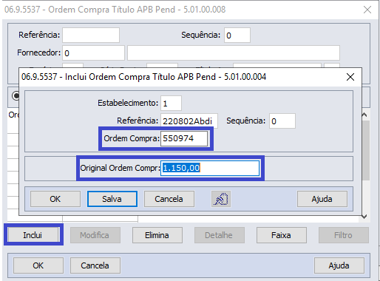380x281 pixels.
Task: Click the paste/copy icon in the Inclui dialog
Action: 221,199
